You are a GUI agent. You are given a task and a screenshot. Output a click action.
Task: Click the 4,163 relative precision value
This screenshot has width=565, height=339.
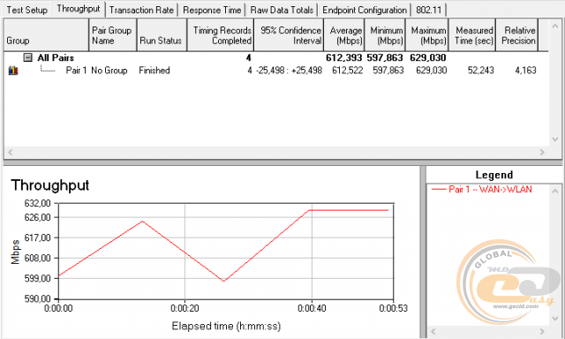[525, 71]
